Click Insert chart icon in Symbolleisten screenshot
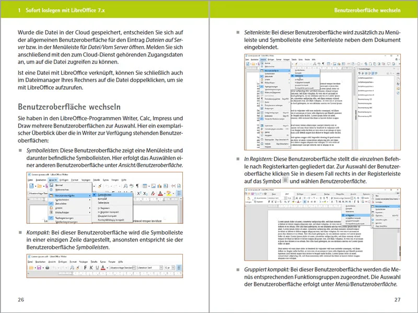This screenshot has width=418, height=313. (x=159, y=186)
